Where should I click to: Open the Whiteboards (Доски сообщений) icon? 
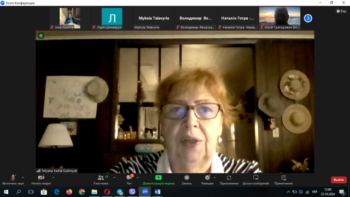pos(256,180)
